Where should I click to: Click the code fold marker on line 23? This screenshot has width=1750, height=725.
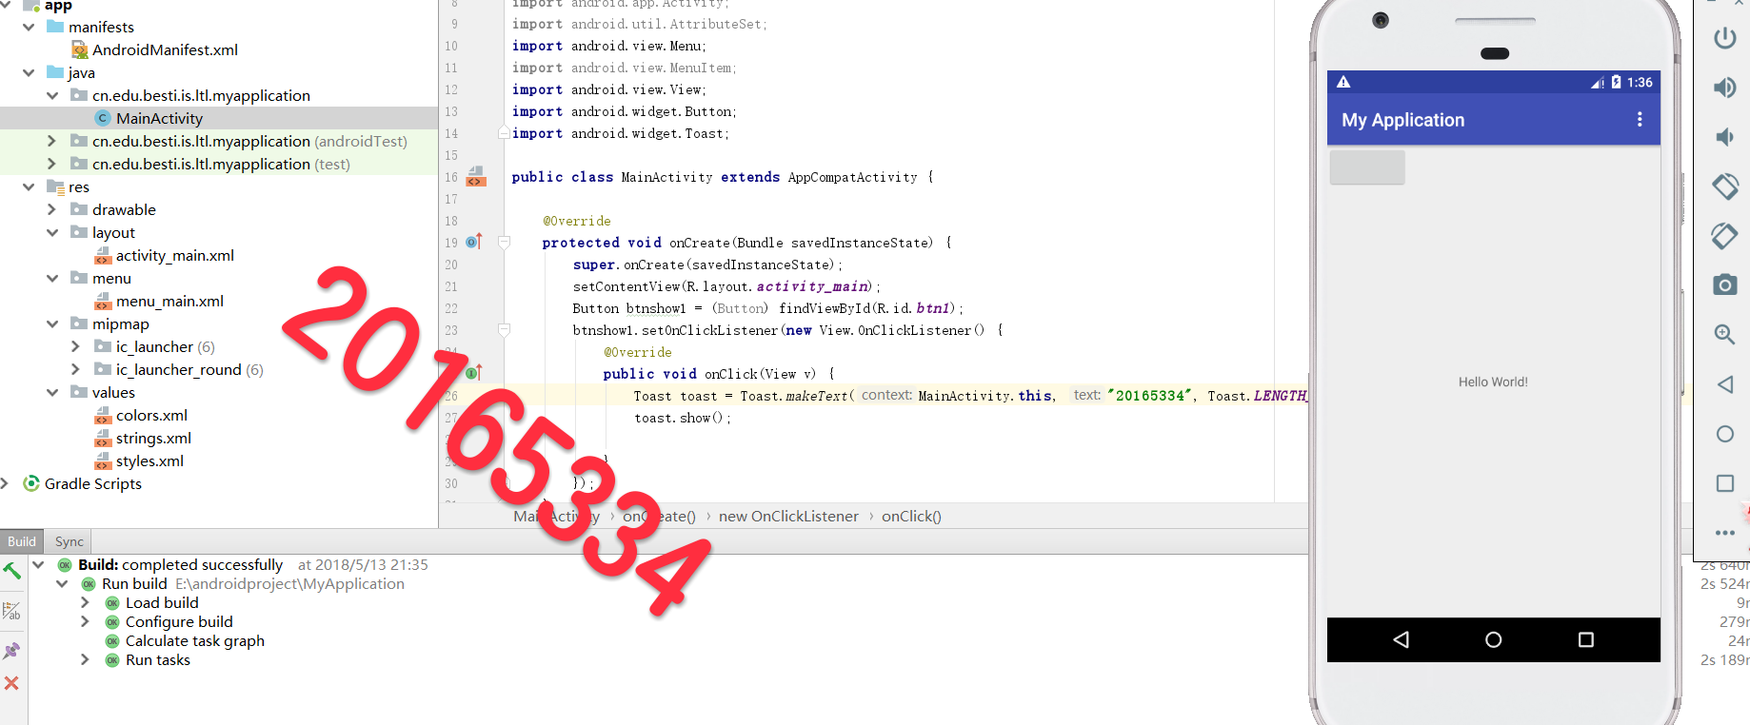point(505,330)
